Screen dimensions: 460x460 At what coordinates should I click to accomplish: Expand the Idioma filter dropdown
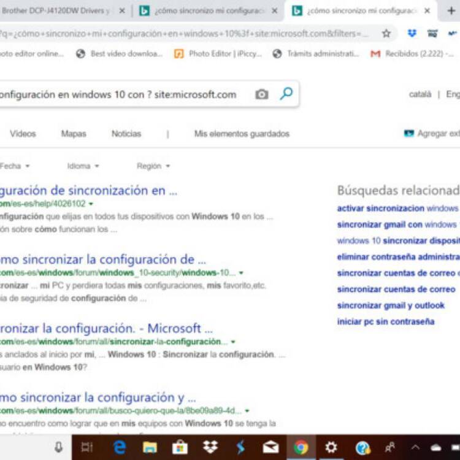83,166
